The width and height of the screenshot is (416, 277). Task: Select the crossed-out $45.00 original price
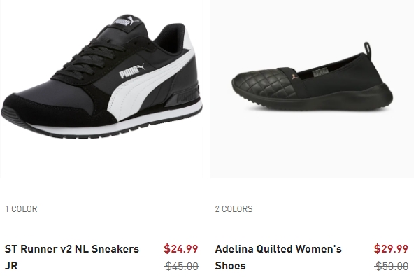(181, 266)
